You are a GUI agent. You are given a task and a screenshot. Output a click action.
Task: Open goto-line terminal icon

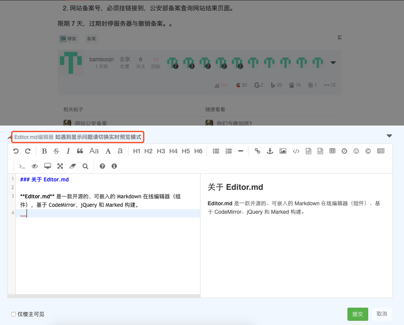point(22,166)
